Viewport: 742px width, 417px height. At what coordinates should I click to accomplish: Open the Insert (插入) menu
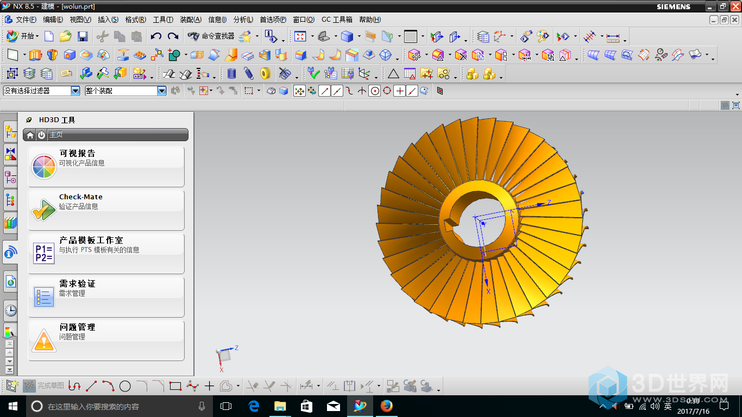coord(108,20)
